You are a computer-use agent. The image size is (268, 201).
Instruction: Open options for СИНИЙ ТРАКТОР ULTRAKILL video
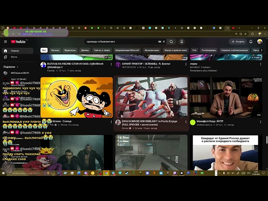(186, 64)
